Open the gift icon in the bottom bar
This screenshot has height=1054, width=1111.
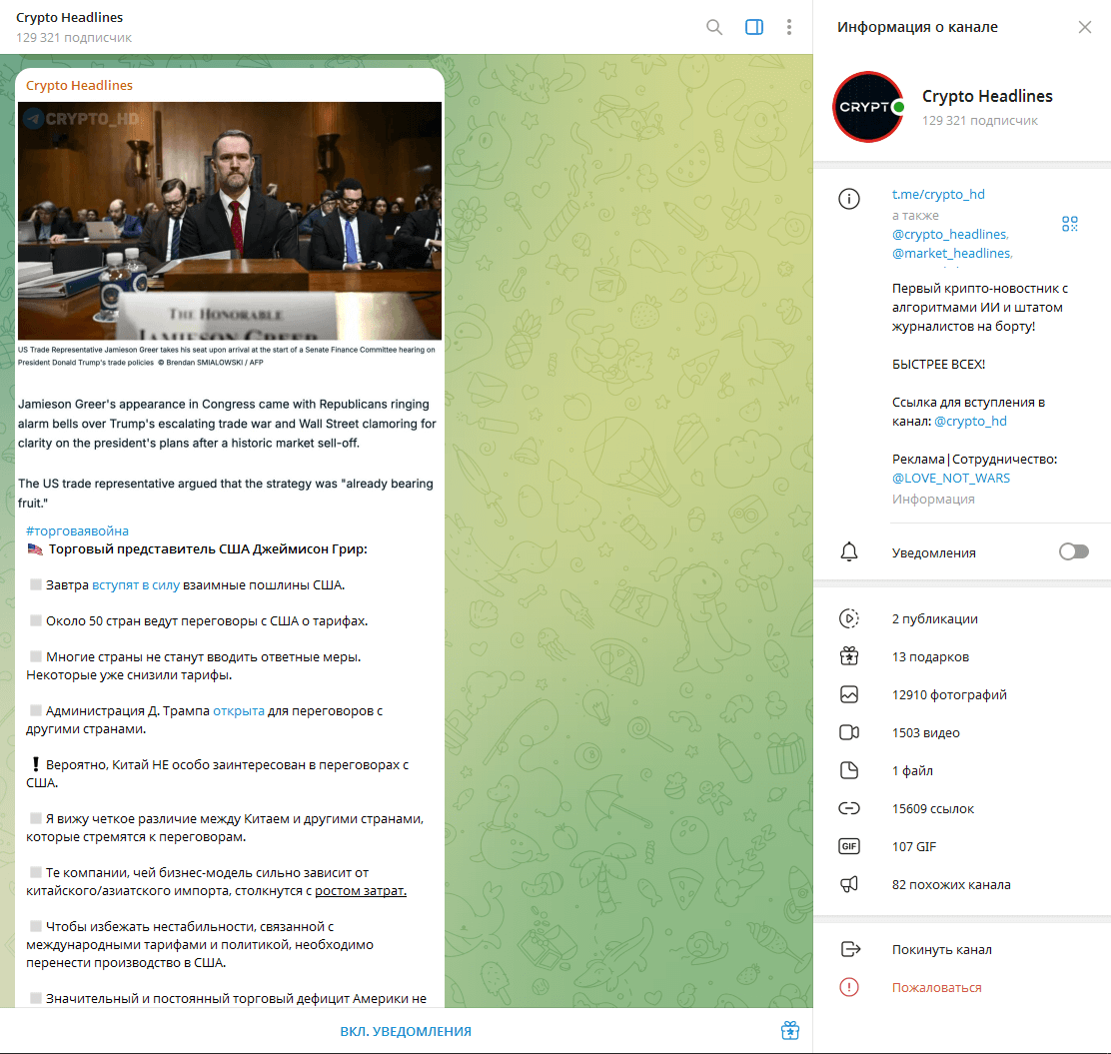pyautogui.click(x=790, y=1031)
